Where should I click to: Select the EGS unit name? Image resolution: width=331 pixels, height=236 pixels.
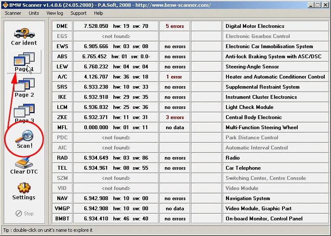[x=62, y=36]
